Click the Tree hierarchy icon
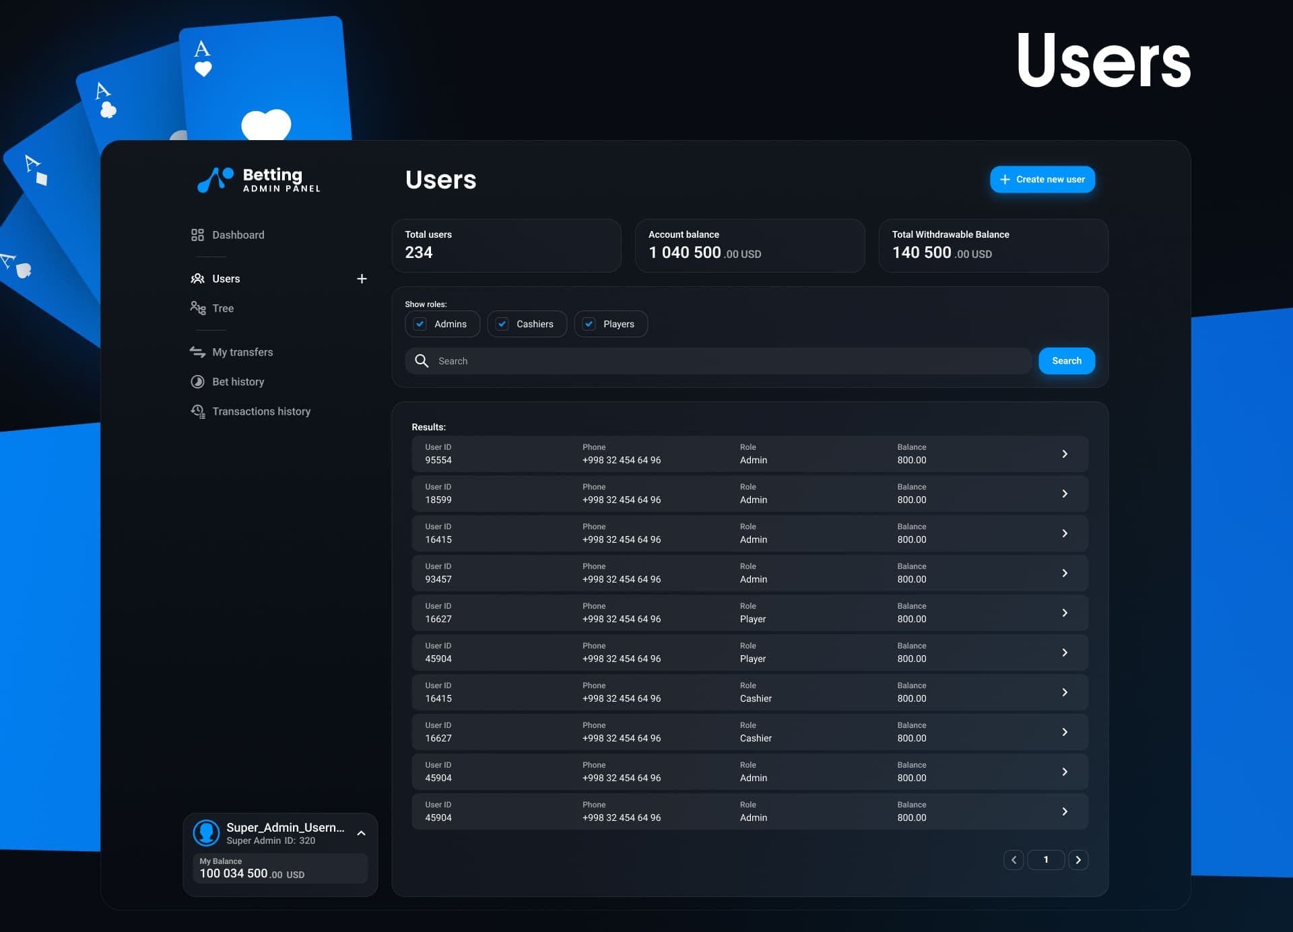This screenshot has height=932, width=1293. [197, 308]
